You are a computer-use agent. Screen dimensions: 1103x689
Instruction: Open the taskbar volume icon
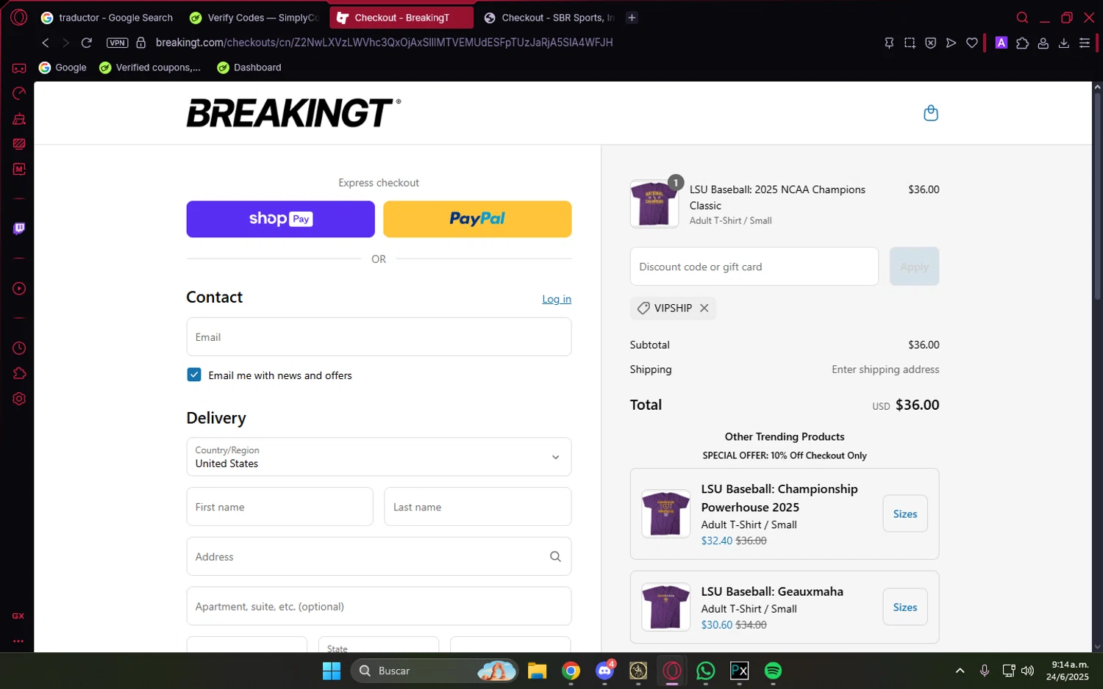[x=1028, y=671]
